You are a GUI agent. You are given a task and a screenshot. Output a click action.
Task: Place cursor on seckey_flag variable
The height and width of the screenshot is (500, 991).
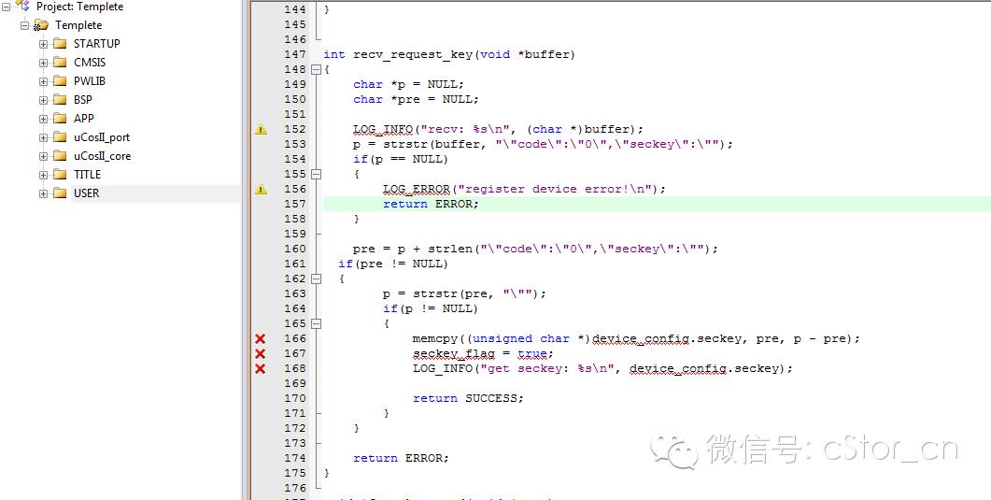click(454, 354)
